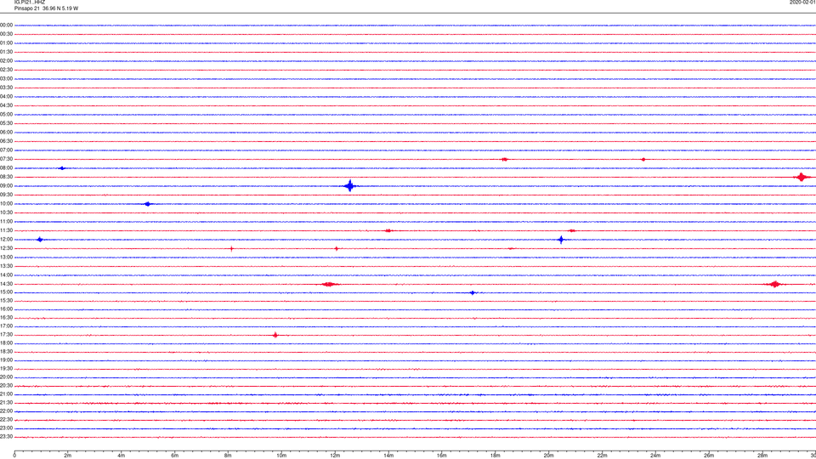Screen dimensions: 816x459
Task: Click the '11:30' time label
Action: click(x=6, y=230)
